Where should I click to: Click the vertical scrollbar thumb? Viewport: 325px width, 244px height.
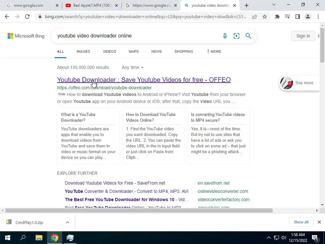[x=322, y=45]
